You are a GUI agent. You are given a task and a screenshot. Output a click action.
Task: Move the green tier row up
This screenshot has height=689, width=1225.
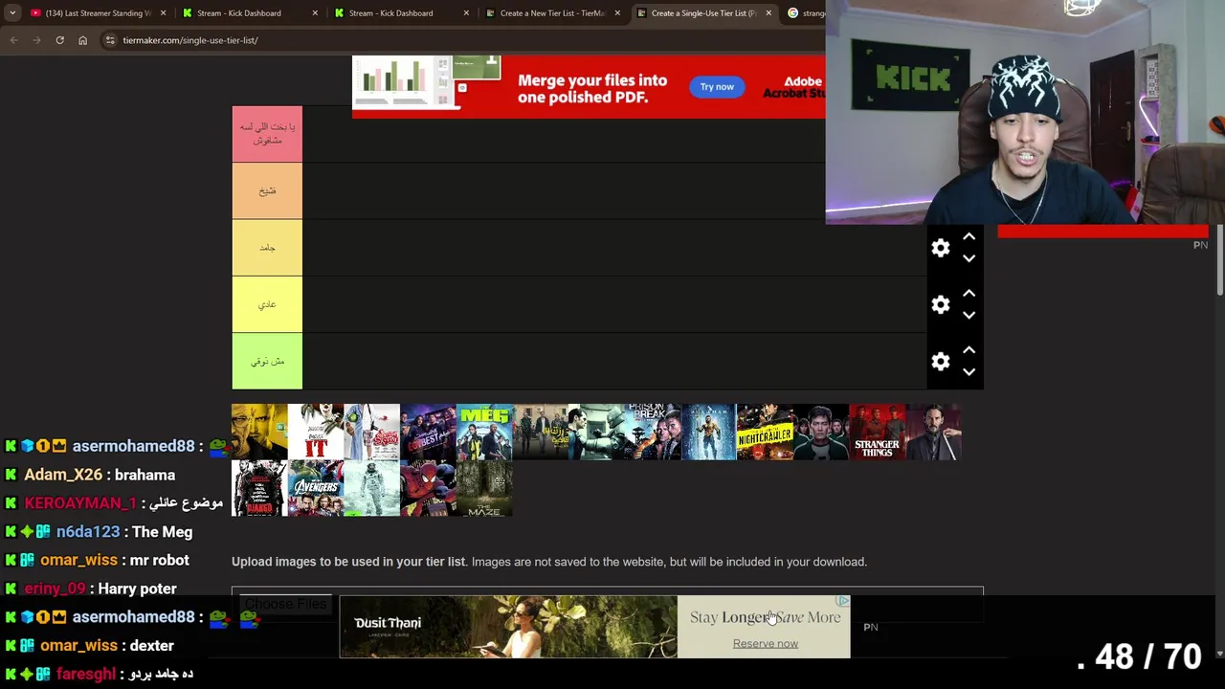969,350
